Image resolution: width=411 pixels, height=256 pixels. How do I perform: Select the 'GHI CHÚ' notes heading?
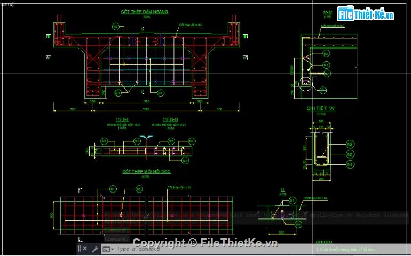coord(324,242)
